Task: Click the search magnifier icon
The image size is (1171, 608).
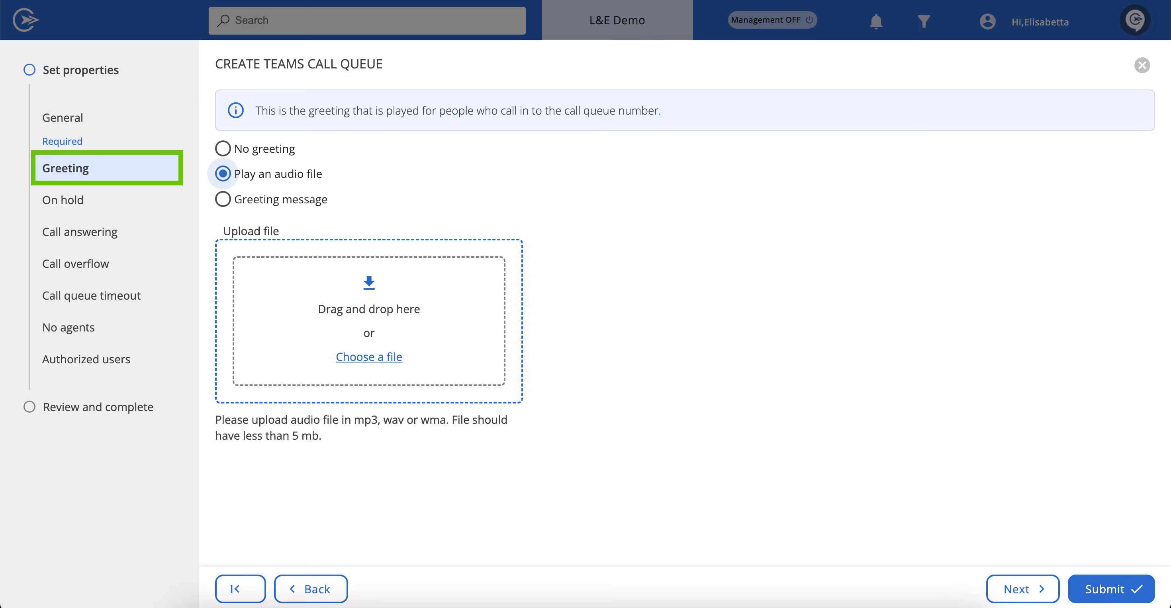Action: click(x=224, y=20)
